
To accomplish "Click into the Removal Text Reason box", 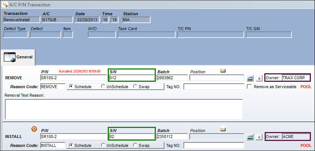I will coord(124,109).
